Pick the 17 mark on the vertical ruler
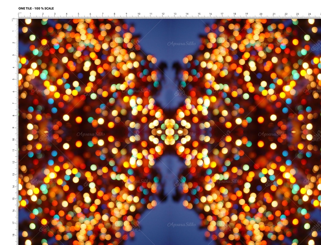Screen dimensions: 321x245 pyautogui.click(x=13, y=223)
